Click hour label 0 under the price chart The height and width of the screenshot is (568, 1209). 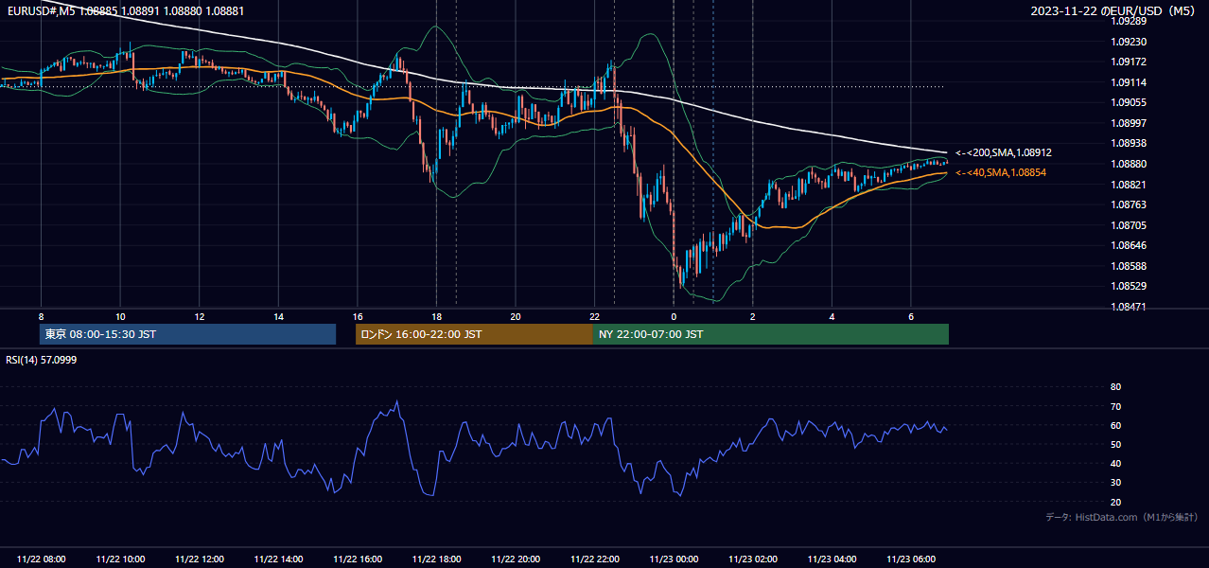[674, 316]
